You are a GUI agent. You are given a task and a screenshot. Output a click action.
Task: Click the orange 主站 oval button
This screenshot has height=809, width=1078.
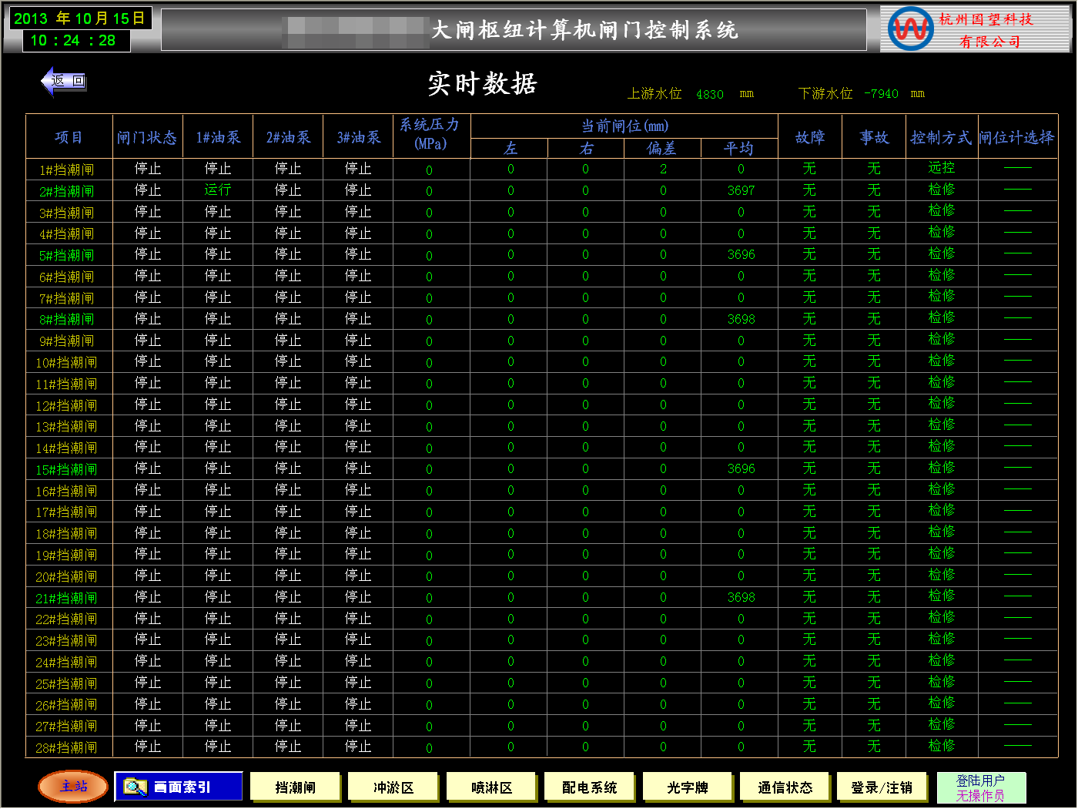point(74,787)
